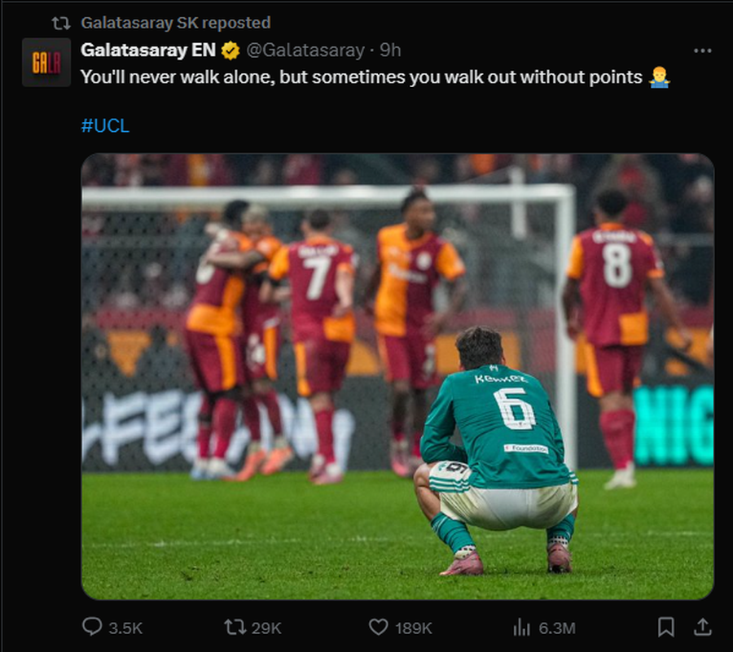Image resolution: width=733 pixels, height=652 pixels.
Task: Click the repost icon showing 29K
Action: pyautogui.click(x=234, y=628)
